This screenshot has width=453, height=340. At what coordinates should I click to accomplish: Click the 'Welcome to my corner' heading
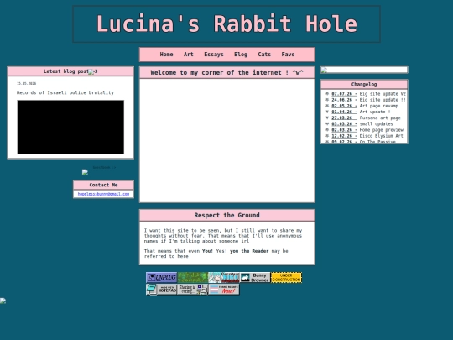point(227,72)
